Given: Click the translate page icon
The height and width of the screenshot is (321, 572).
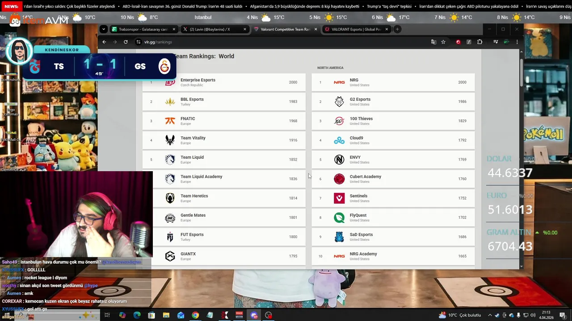Looking at the screenshot, I should pyautogui.click(x=433, y=42).
